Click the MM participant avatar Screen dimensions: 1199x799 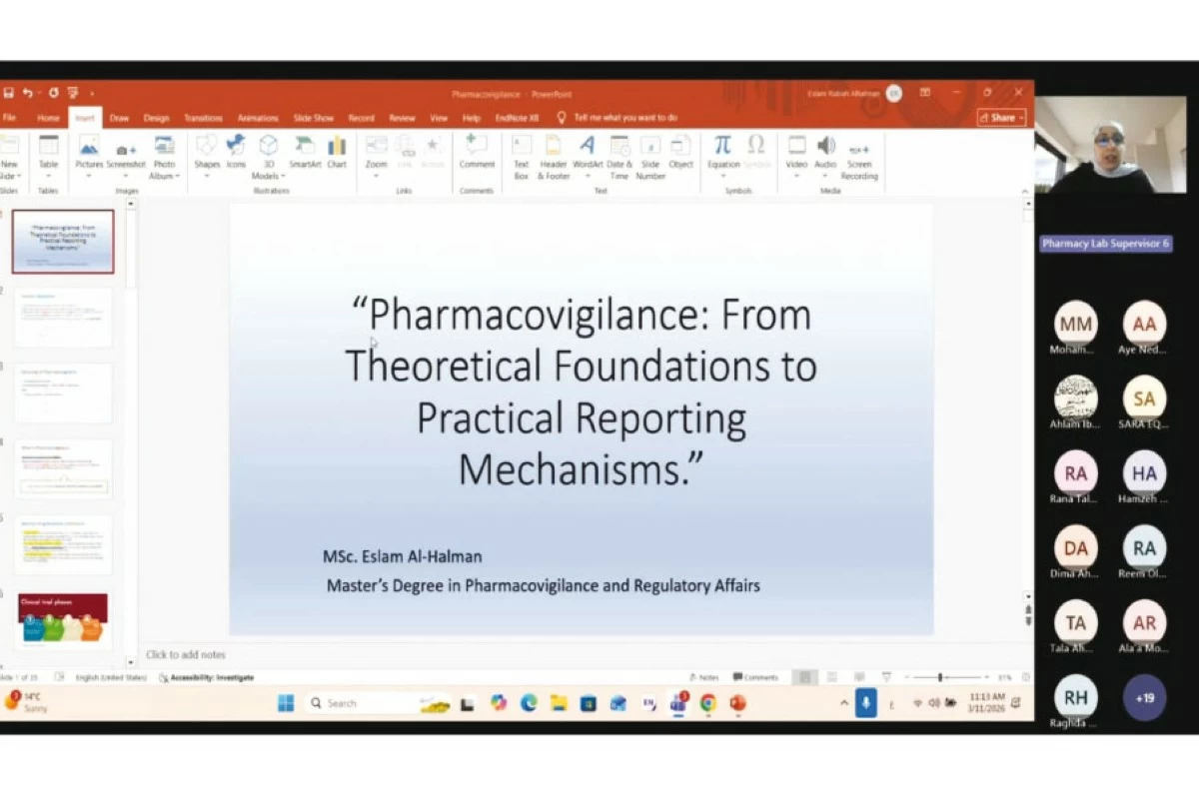(x=1076, y=324)
